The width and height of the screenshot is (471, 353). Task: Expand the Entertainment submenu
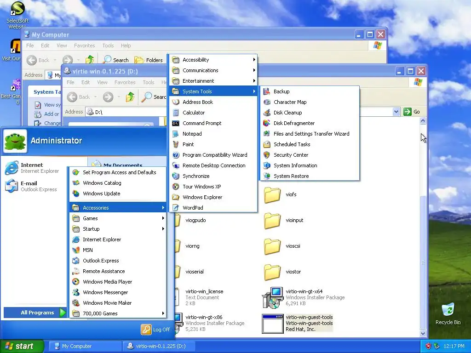pos(213,81)
